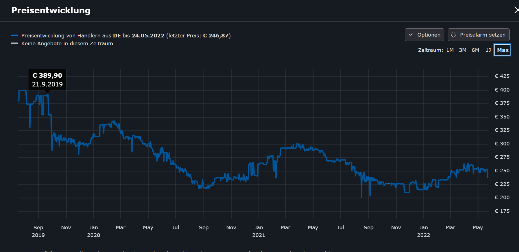Click the € 375 axis label
This screenshot has height=252, width=519.
click(502, 103)
